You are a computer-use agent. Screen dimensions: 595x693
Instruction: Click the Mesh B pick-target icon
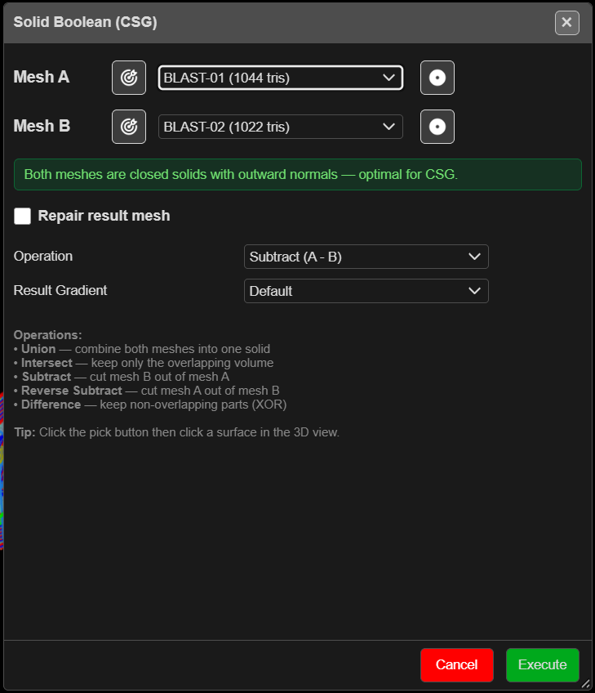[x=129, y=127]
